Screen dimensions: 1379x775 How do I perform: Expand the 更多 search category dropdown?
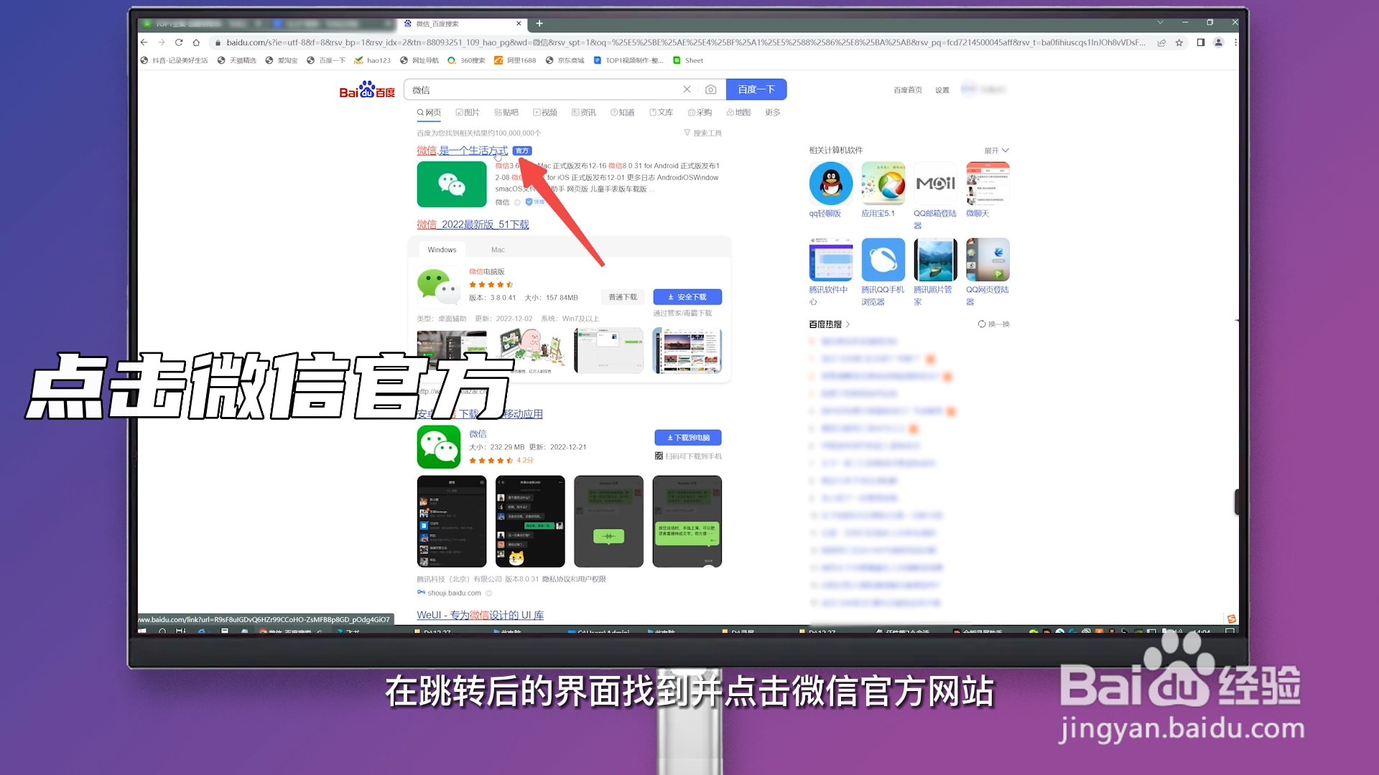(x=772, y=112)
